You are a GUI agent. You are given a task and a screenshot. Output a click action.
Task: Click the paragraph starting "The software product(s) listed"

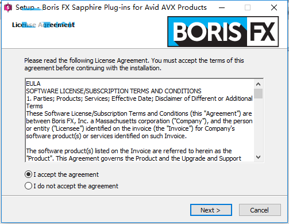point(134,154)
